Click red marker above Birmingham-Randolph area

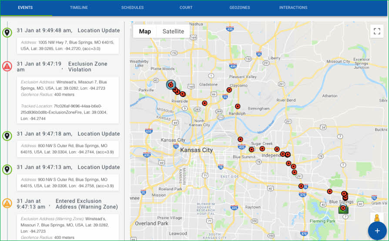[238, 106]
